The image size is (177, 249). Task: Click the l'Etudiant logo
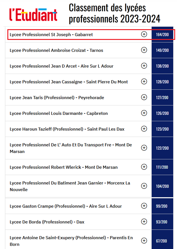pyautogui.click(x=33, y=15)
